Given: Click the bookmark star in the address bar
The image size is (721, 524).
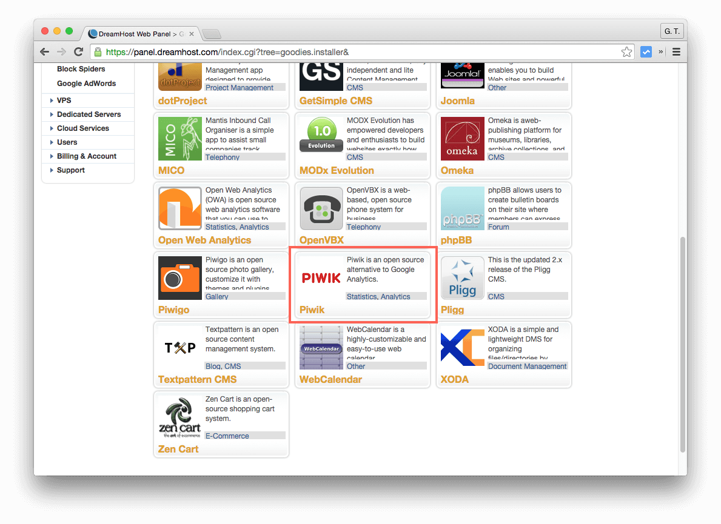Looking at the screenshot, I should (x=626, y=51).
